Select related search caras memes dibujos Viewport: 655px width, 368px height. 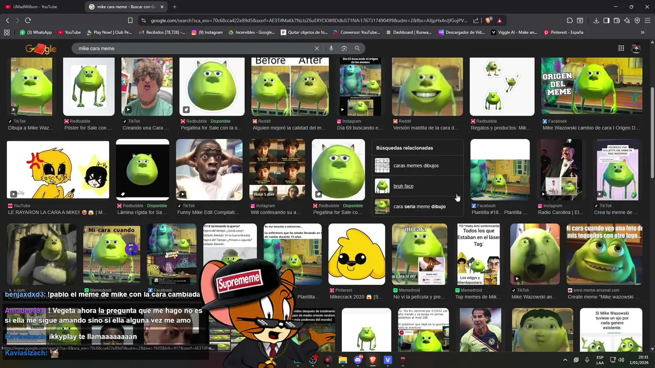click(x=418, y=166)
